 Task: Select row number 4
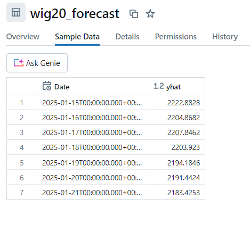click(x=22, y=147)
